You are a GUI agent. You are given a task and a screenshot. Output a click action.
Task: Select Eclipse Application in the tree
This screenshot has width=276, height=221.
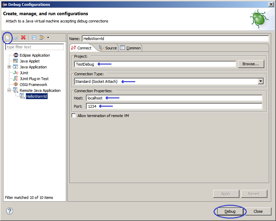tap(34, 55)
